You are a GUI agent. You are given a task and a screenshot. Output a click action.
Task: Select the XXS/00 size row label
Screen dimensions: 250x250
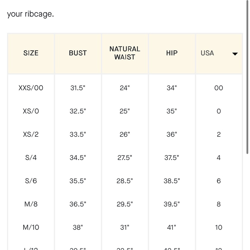point(31,88)
